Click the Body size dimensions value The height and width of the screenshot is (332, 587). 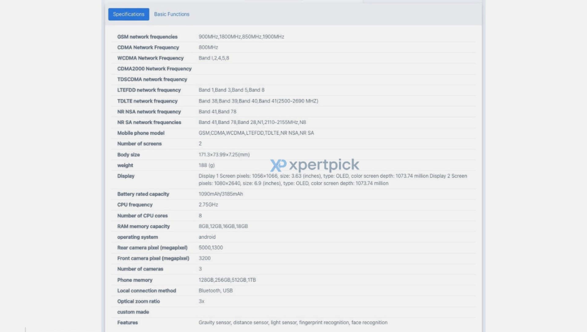tap(224, 155)
